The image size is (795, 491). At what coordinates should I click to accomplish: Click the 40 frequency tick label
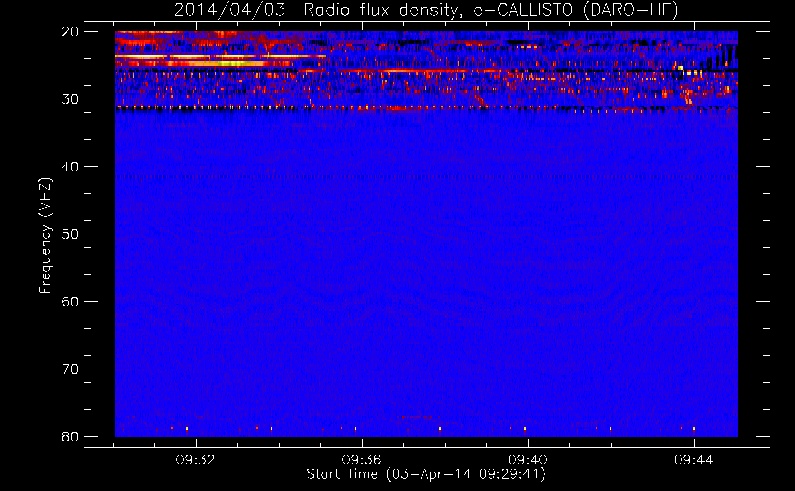pos(70,167)
